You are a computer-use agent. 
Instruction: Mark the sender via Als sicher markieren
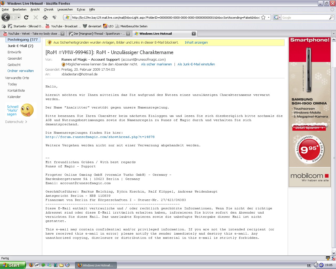click(x=156, y=64)
